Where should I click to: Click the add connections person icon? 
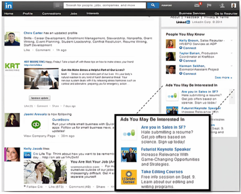[x=222, y=6]
